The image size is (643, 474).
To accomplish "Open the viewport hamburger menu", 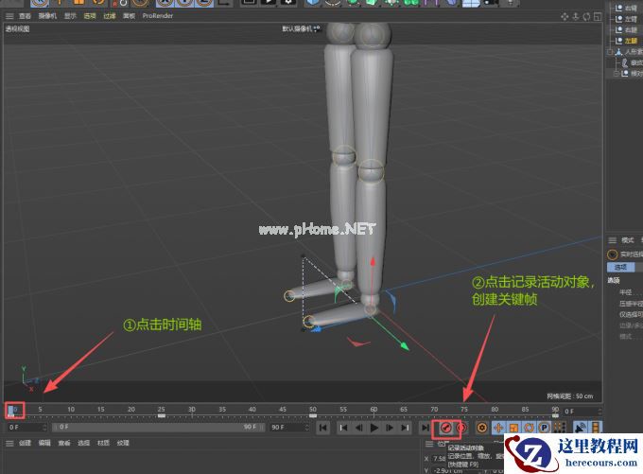I will click(9, 16).
